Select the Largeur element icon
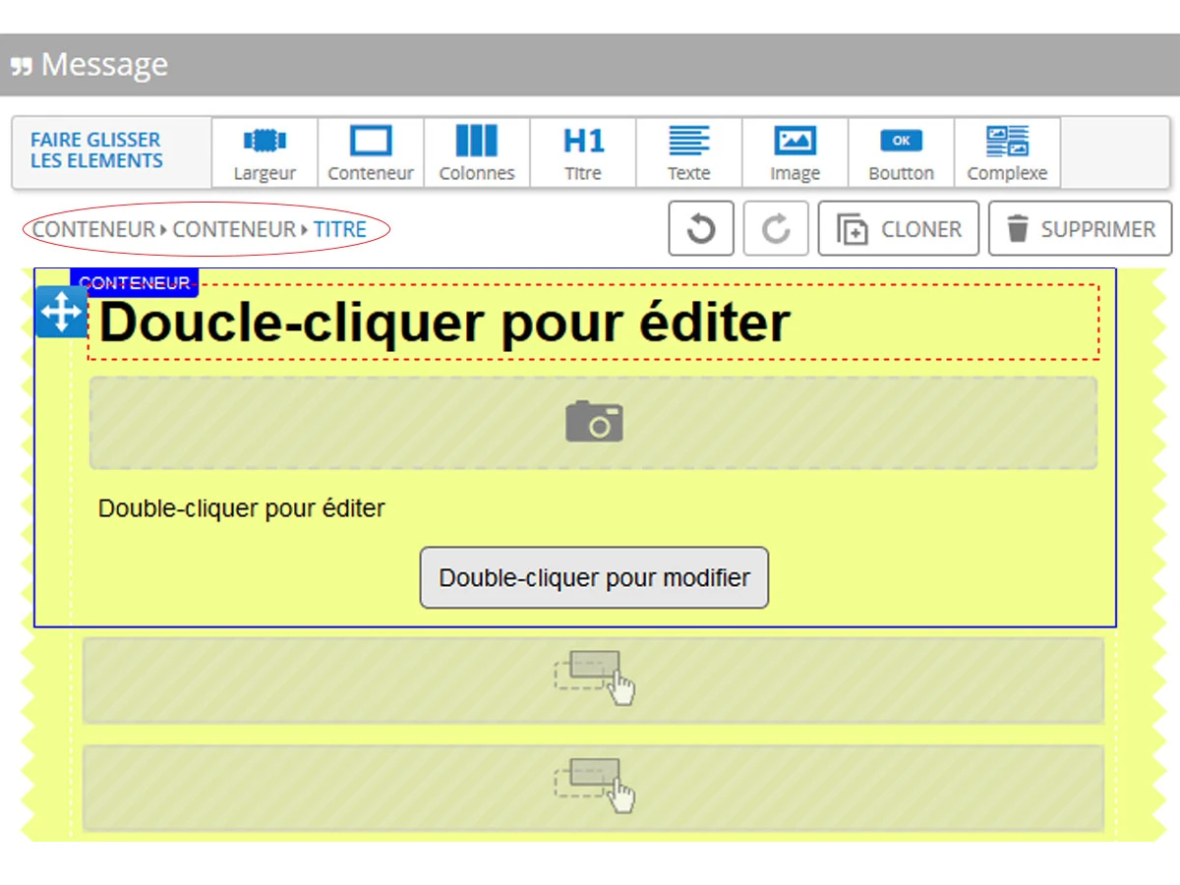1180x885 pixels. tap(265, 152)
